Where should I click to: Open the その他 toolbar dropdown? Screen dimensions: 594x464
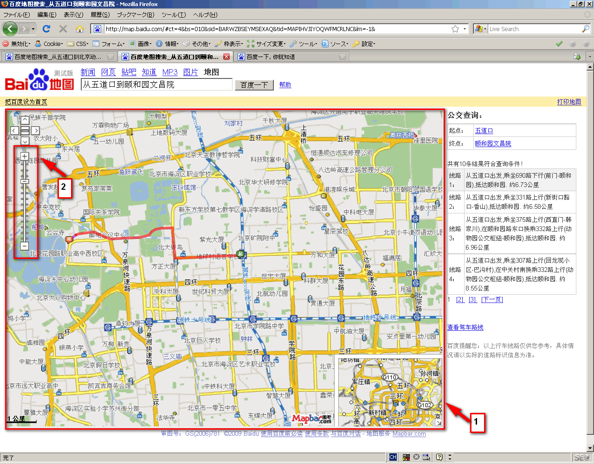pos(197,44)
